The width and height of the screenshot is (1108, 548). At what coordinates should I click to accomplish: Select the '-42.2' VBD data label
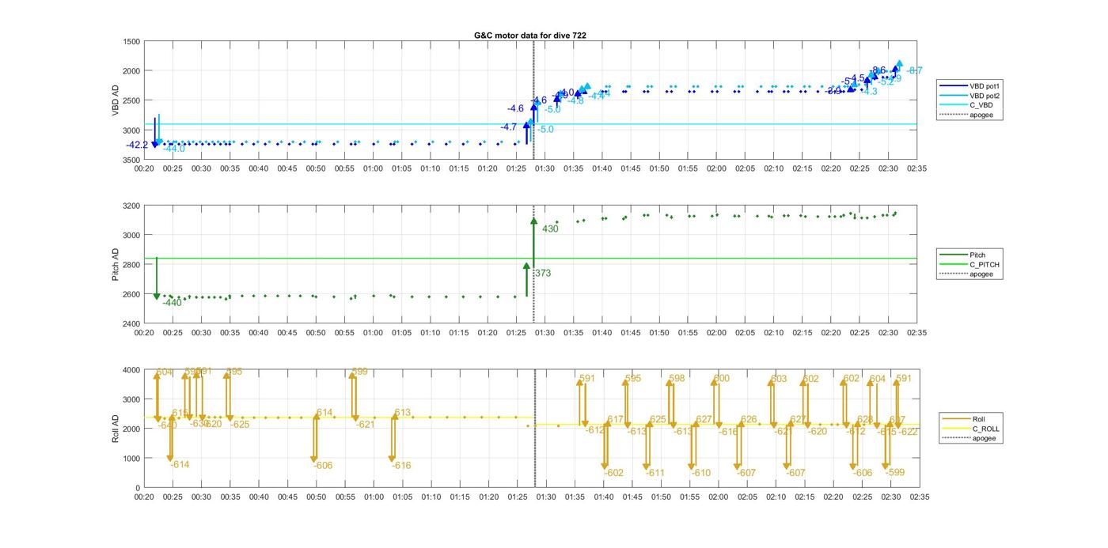point(137,145)
